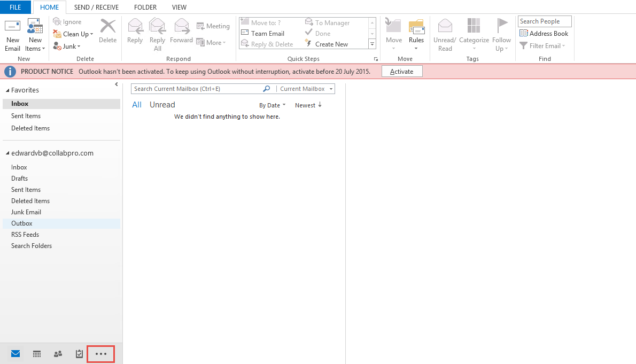Click the Delete button in the ribbon
The image size is (636, 364).
[x=108, y=31]
